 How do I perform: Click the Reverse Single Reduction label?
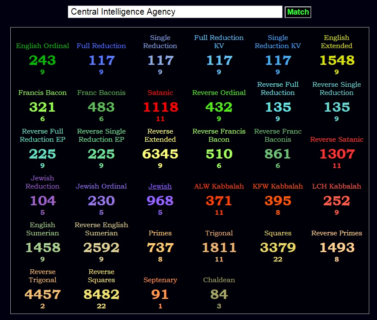(337, 88)
